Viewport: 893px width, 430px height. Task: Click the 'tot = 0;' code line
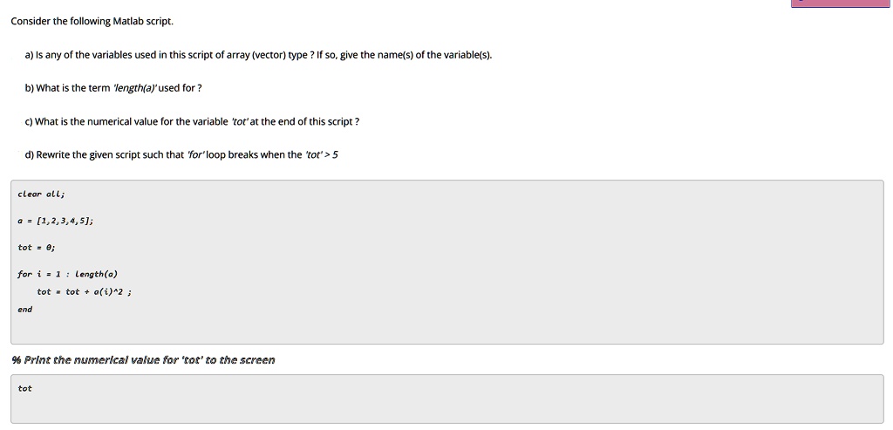[37, 247]
